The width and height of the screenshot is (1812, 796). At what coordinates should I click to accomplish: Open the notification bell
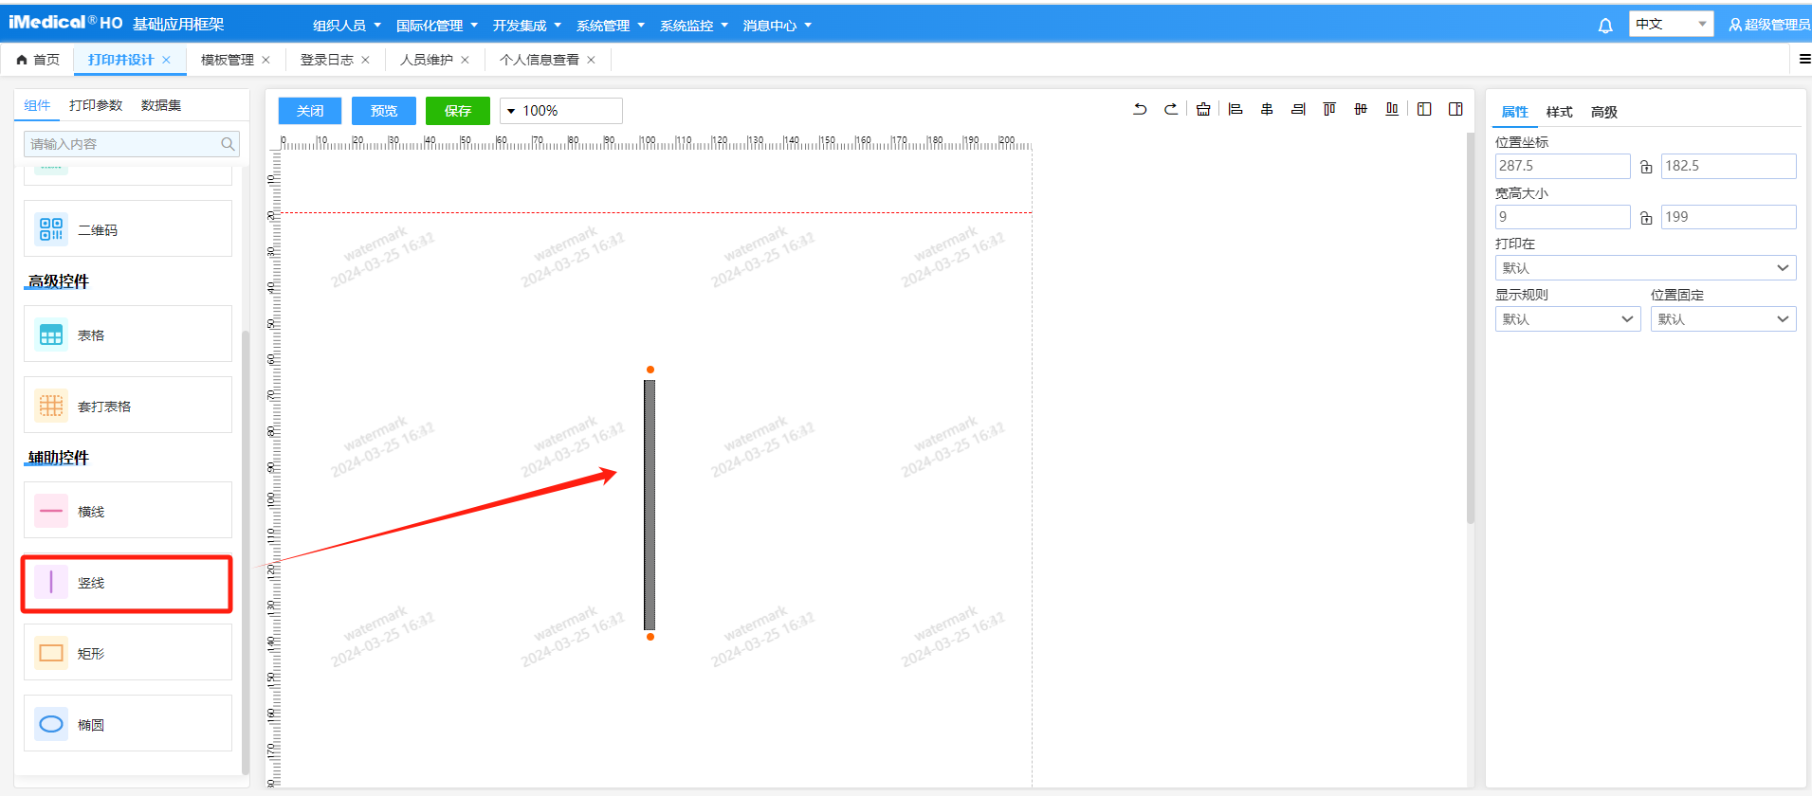pyautogui.click(x=1605, y=26)
